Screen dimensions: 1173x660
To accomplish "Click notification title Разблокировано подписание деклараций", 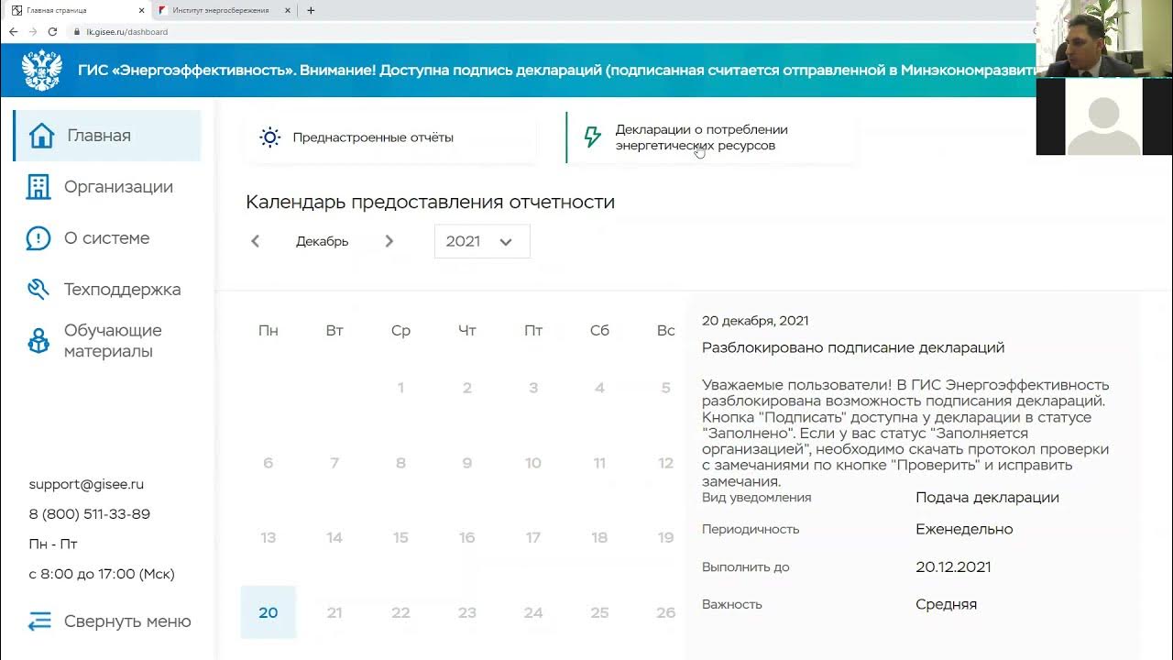I will pos(853,348).
